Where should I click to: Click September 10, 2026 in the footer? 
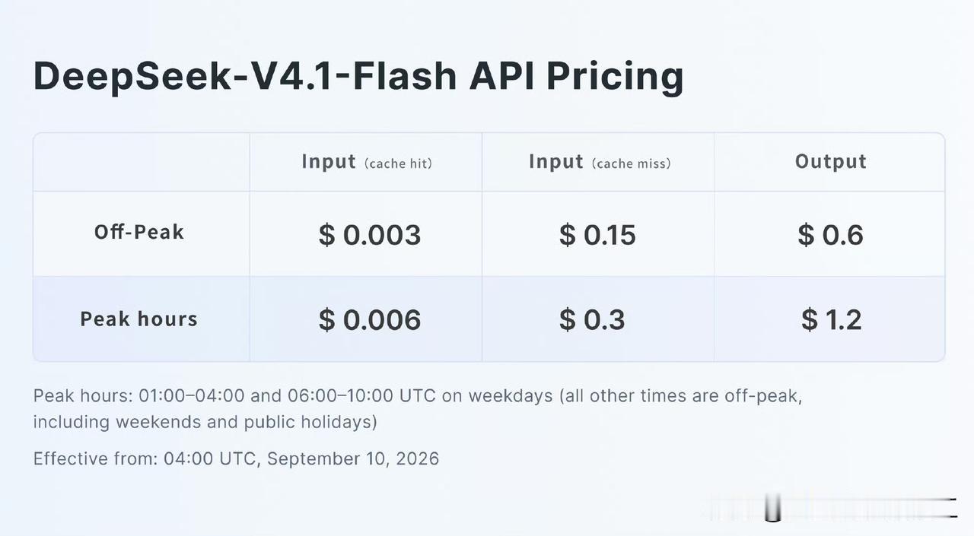[x=353, y=458]
